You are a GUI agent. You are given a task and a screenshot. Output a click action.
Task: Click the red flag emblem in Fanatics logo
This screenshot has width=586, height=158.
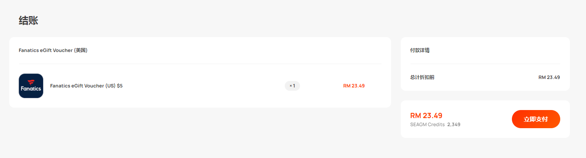coord(31,82)
